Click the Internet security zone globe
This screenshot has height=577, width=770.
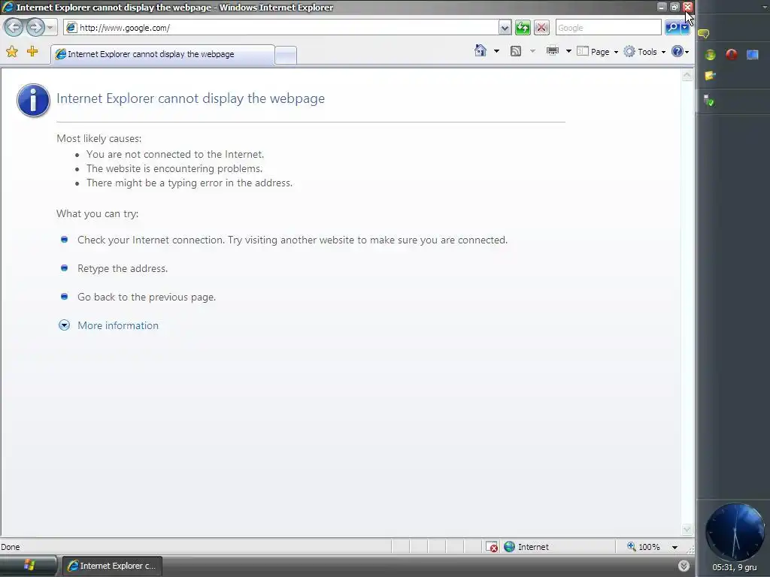point(509,547)
